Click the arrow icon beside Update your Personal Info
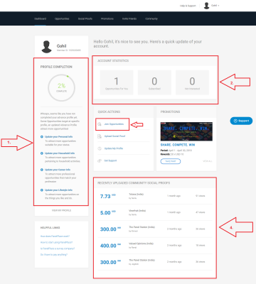This screenshot has height=284, width=256. point(42,137)
